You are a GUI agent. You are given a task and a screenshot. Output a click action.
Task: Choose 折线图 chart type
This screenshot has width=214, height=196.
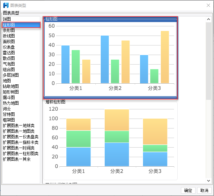[21, 36]
